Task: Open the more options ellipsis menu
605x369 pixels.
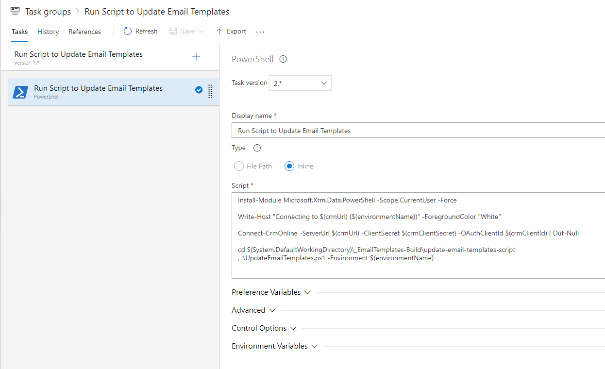Action: pos(260,32)
